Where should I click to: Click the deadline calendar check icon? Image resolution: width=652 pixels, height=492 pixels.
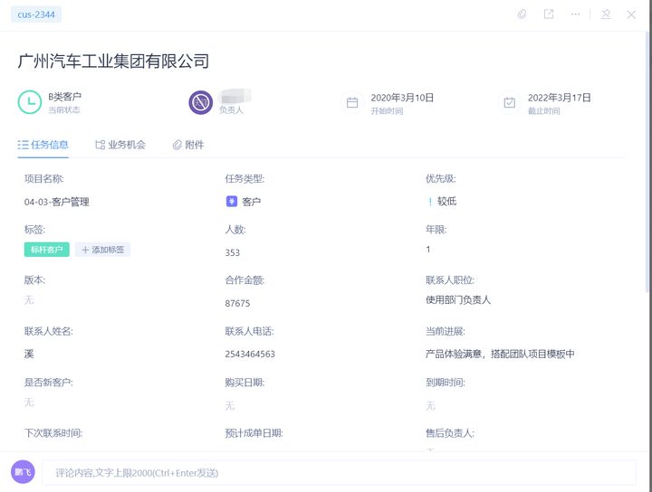[509, 102]
